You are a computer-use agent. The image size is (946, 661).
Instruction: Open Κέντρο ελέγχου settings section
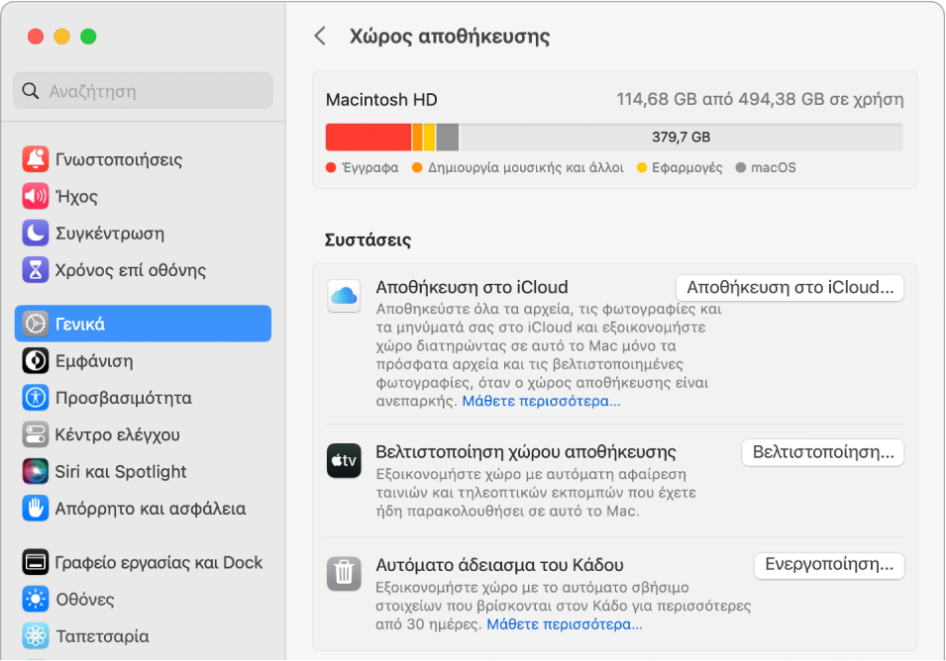[117, 434]
